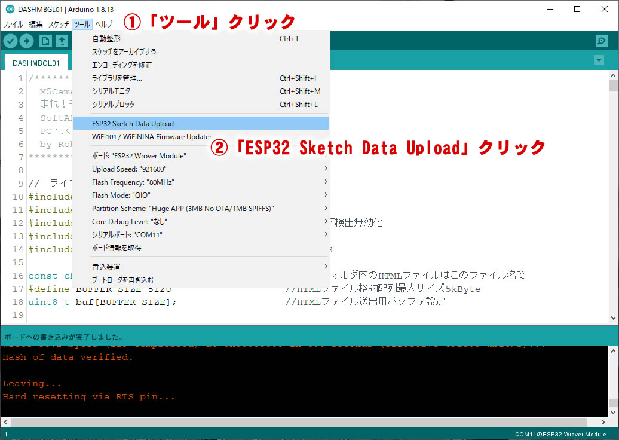619x440 pixels.
Task: Click the horizontal scrollbar right arrow
Action: click(x=603, y=422)
